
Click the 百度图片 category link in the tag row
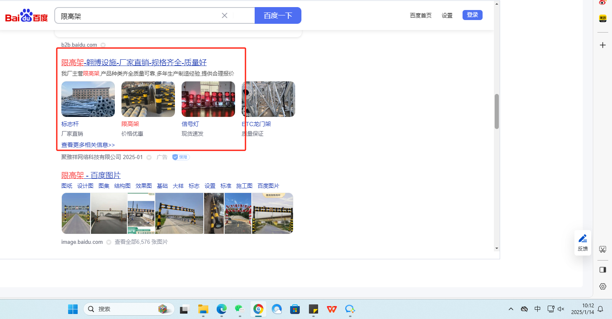268,186
